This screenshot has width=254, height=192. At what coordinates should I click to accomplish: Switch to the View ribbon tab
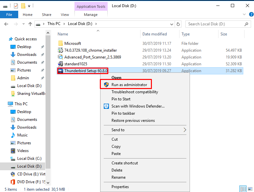pyautogui.click(x=65, y=15)
